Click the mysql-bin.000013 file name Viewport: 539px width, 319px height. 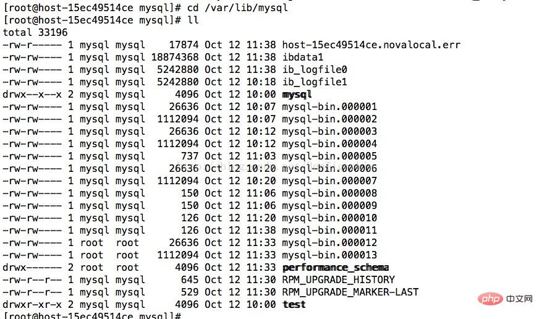pos(329,255)
